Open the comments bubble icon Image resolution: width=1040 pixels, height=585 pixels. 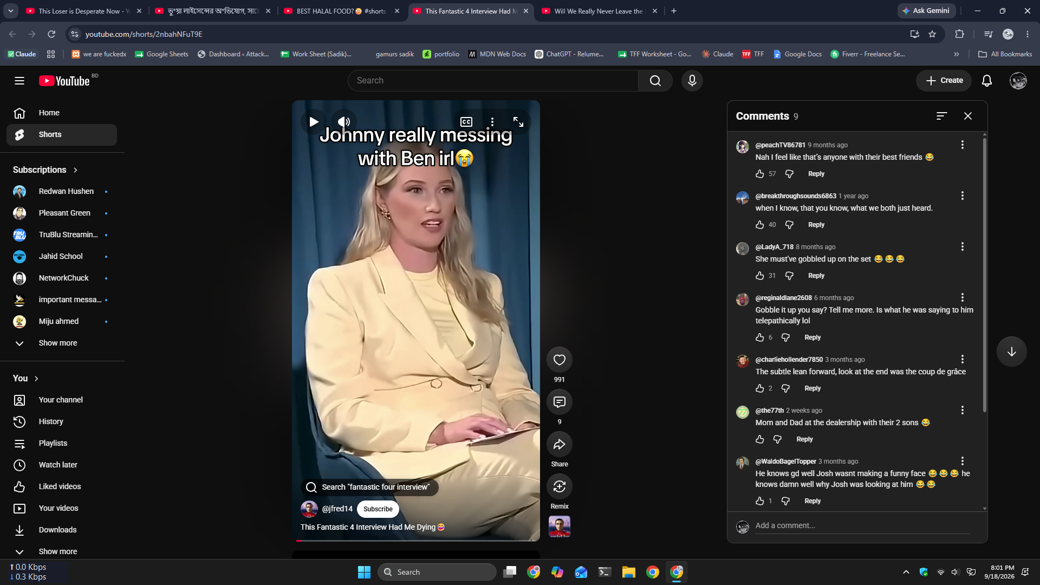tap(560, 402)
